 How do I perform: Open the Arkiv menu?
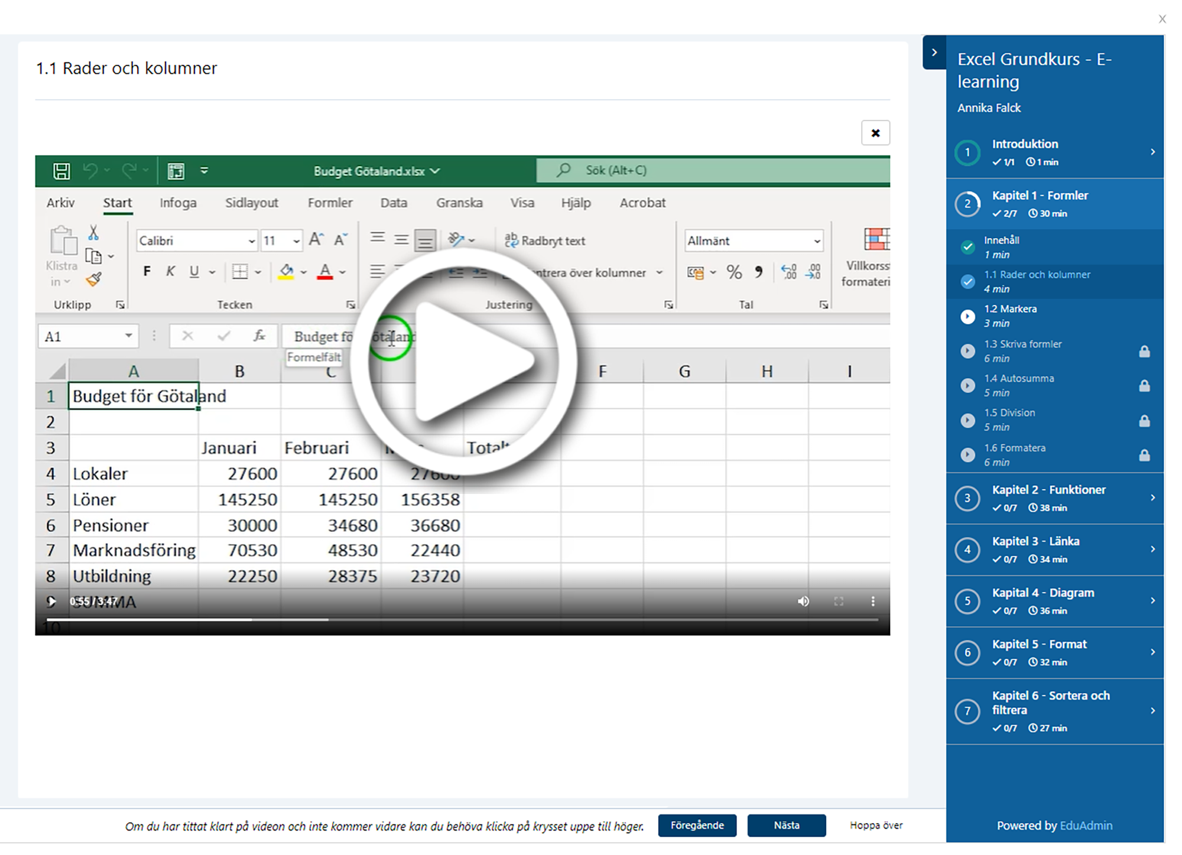click(x=60, y=203)
